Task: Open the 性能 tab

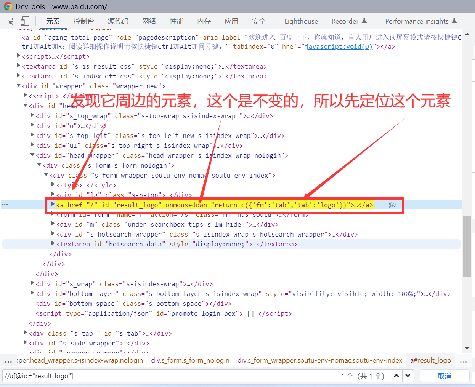Action: coord(177,21)
